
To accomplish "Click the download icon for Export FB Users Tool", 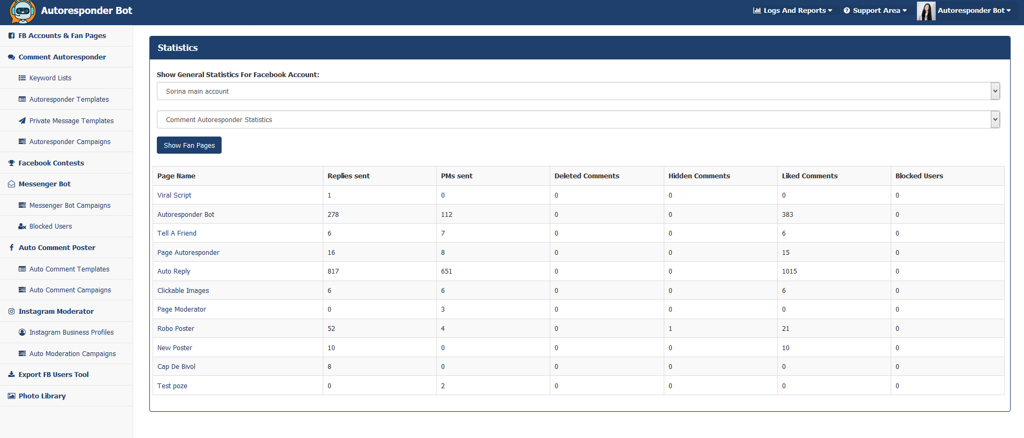I will pyautogui.click(x=11, y=375).
